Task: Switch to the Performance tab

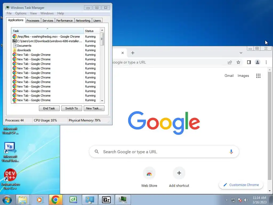Action: 64,21
